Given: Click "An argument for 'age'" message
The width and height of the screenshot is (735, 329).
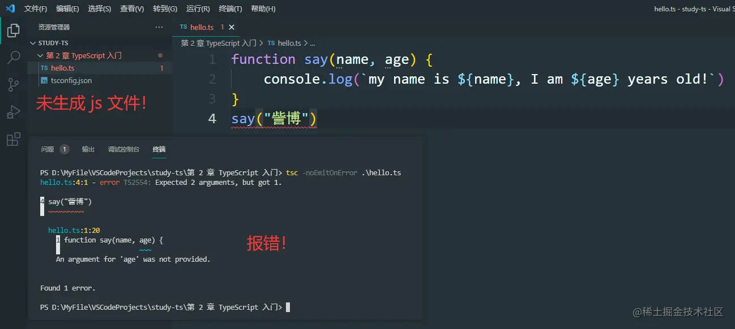Looking at the screenshot, I should (133, 259).
